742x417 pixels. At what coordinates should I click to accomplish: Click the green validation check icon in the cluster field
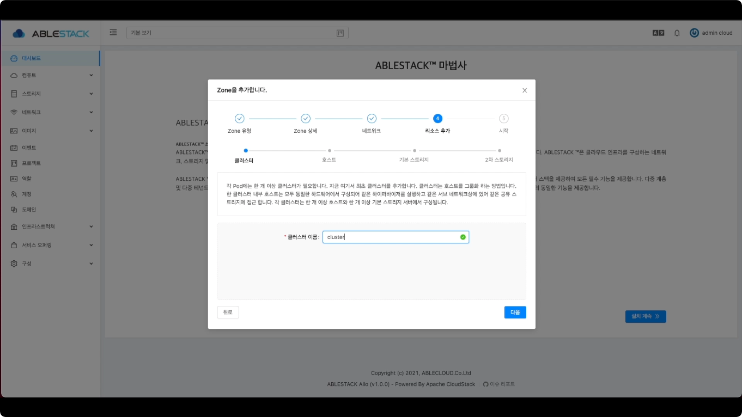(x=463, y=237)
